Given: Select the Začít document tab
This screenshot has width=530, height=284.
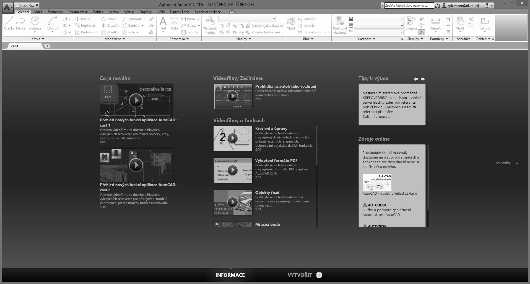Looking at the screenshot, I should tap(25, 46).
